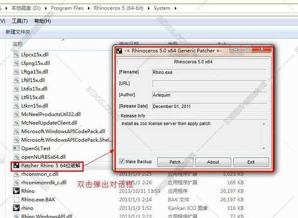Screen dimensions: 298x218
Task: Click the Lfpcx15x.dll file icon
Action: point(17,55)
